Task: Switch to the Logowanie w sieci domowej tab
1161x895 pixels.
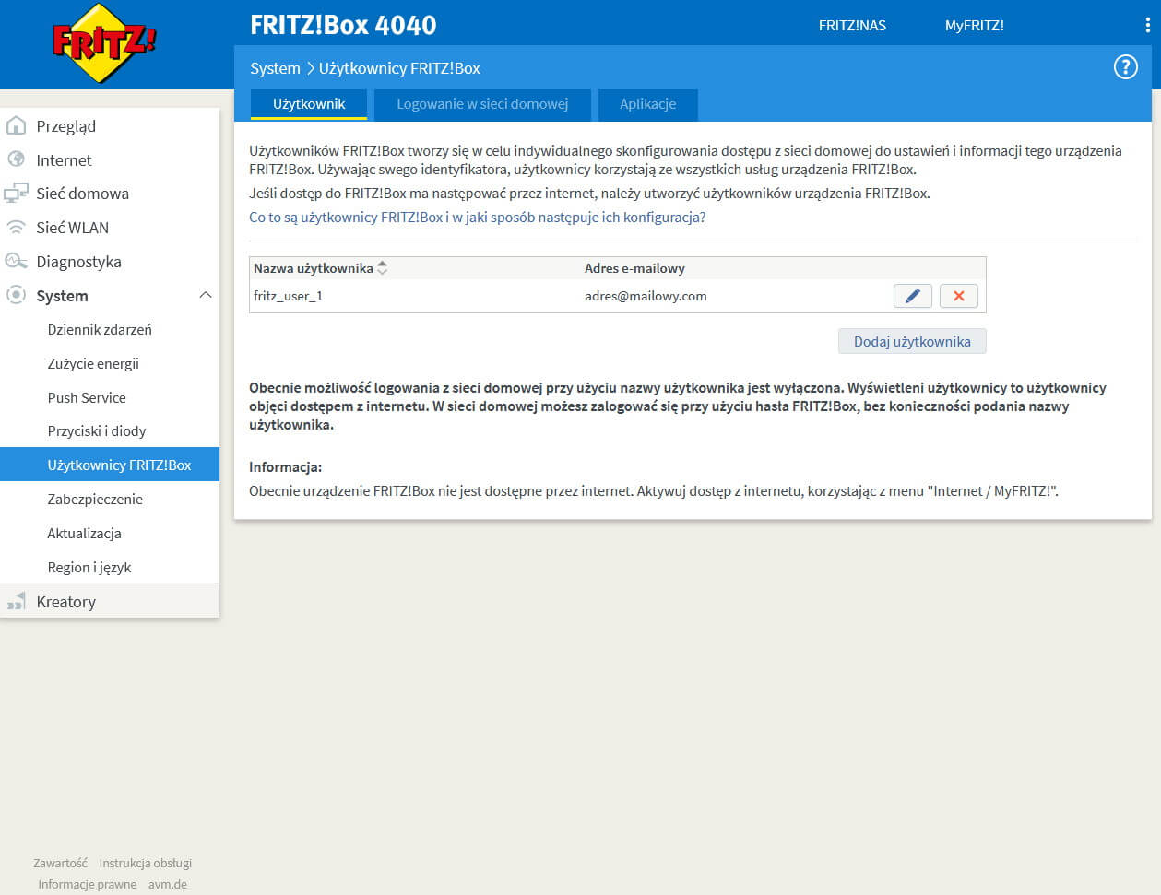Action: click(x=481, y=104)
